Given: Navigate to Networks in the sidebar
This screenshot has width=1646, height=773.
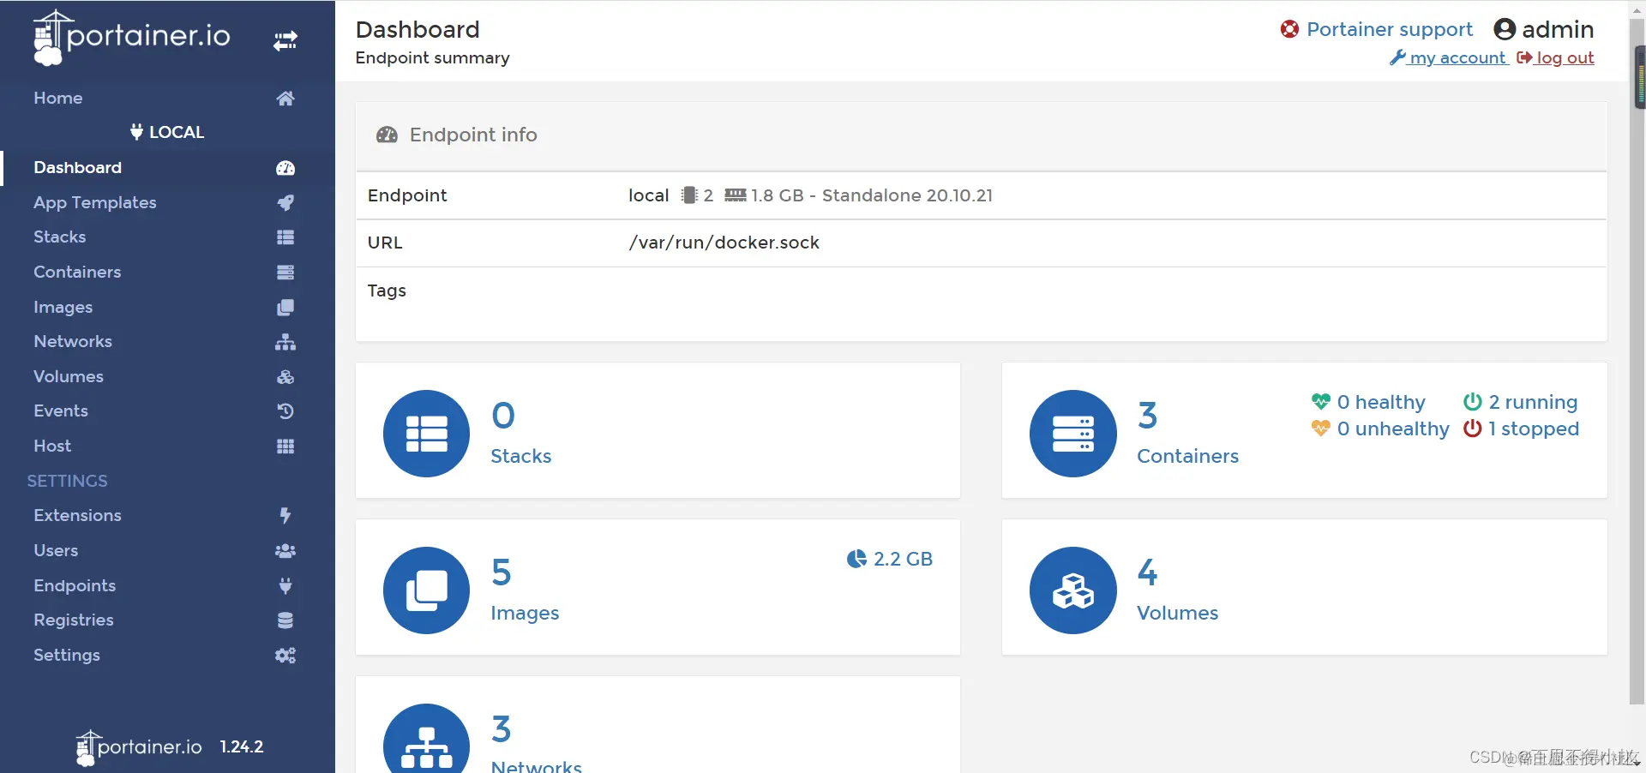Looking at the screenshot, I should click(x=73, y=342).
